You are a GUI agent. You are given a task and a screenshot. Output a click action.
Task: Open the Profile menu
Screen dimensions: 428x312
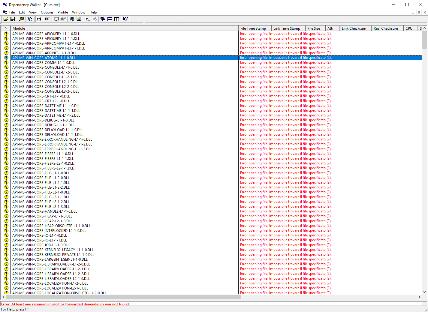[x=62, y=12]
